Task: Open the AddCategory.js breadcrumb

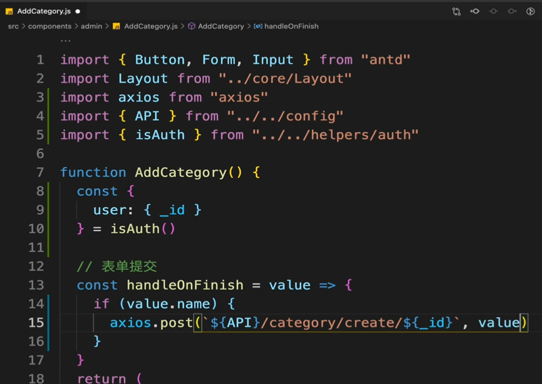Action: coord(151,26)
